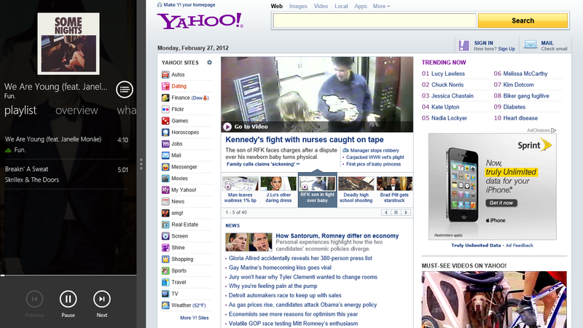Go to Previous track
Viewport: 583px width, 328px height.
point(34,299)
